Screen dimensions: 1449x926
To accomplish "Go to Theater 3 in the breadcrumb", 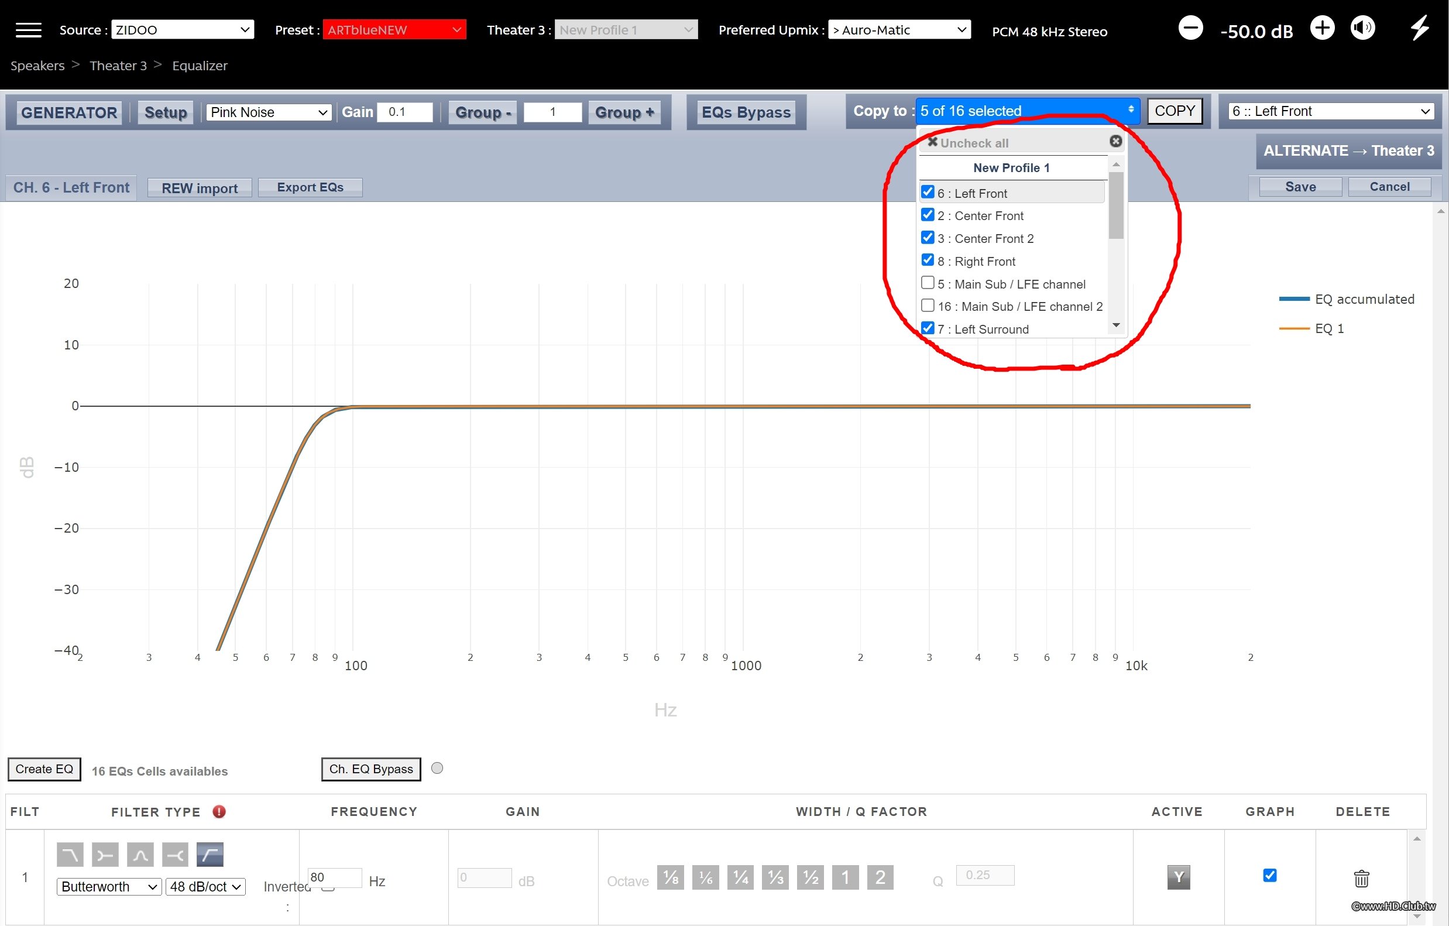I will [118, 66].
